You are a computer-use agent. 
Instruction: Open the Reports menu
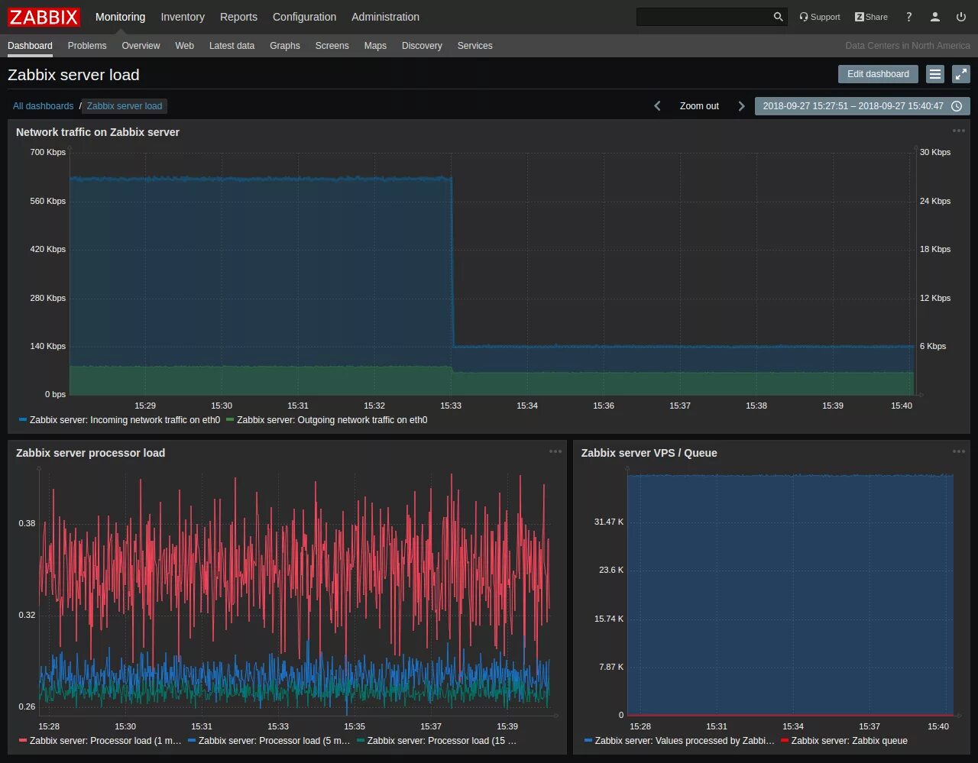point(238,17)
